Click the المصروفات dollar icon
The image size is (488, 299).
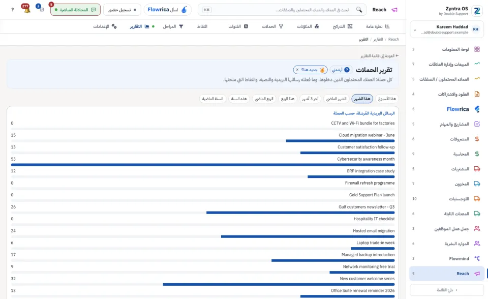coord(477,139)
